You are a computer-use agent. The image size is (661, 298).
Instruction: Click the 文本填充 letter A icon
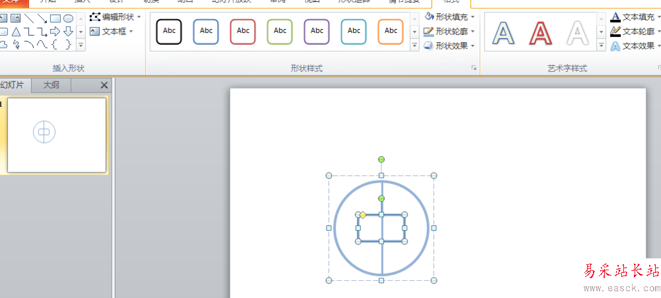[x=615, y=17]
